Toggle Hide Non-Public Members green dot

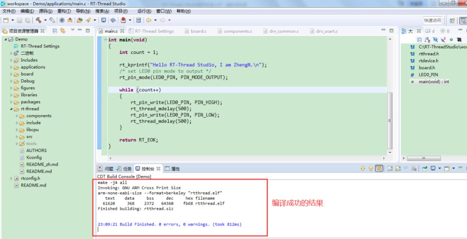(451, 40)
